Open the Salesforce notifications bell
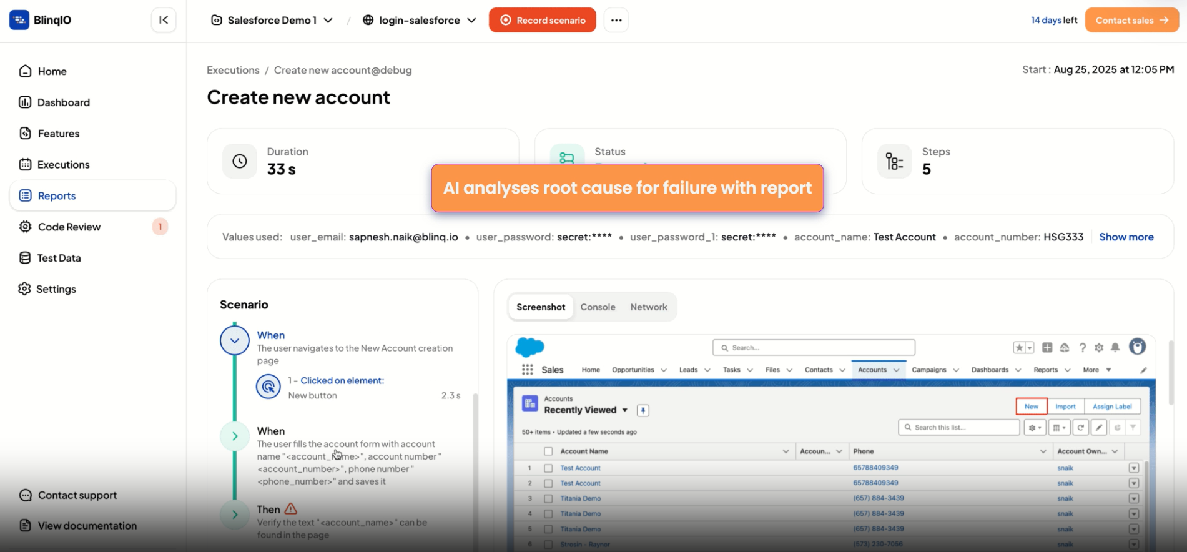The width and height of the screenshot is (1187, 552). (x=1115, y=348)
